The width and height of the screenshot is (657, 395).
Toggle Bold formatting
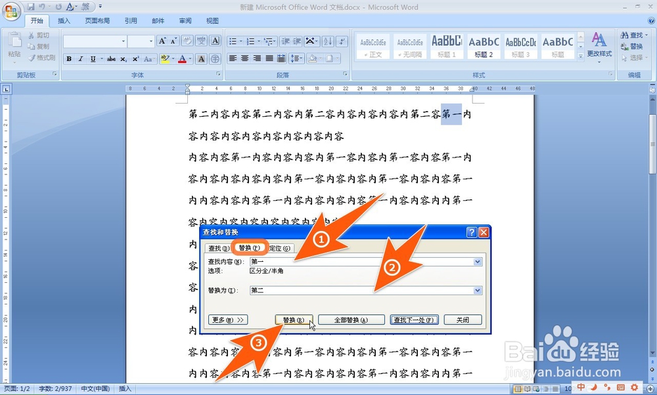[x=69, y=59]
